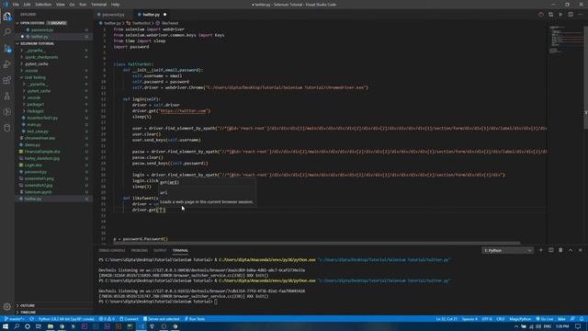Viewport: 588px width, 331px height.
Task: Split the editor to the right
Action: click(x=571, y=15)
